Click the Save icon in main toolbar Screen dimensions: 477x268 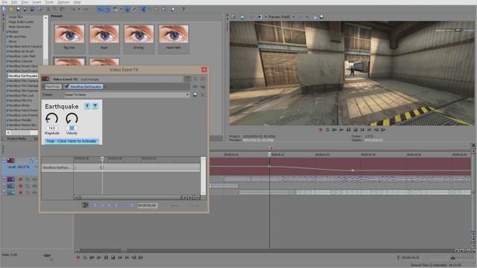[18, 9]
